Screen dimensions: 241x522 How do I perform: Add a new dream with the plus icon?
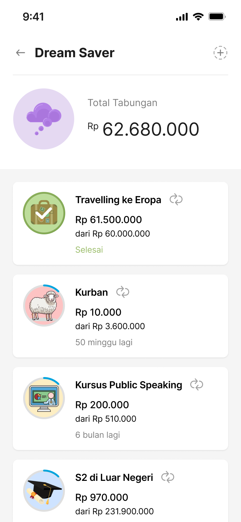(220, 53)
